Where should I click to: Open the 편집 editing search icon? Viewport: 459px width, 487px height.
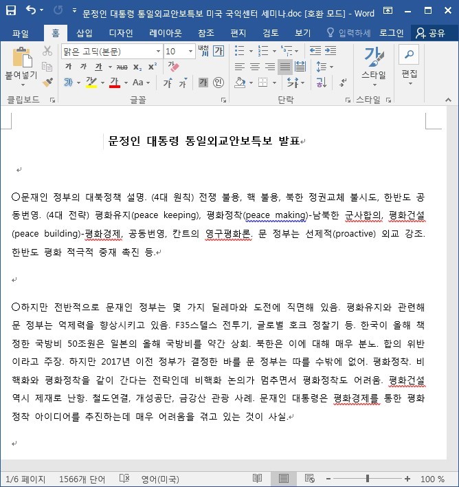point(410,56)
